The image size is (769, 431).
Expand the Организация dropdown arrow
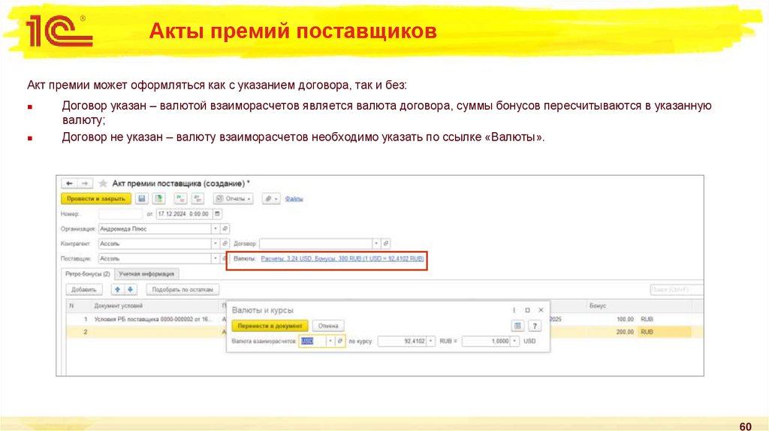(216, 228)
